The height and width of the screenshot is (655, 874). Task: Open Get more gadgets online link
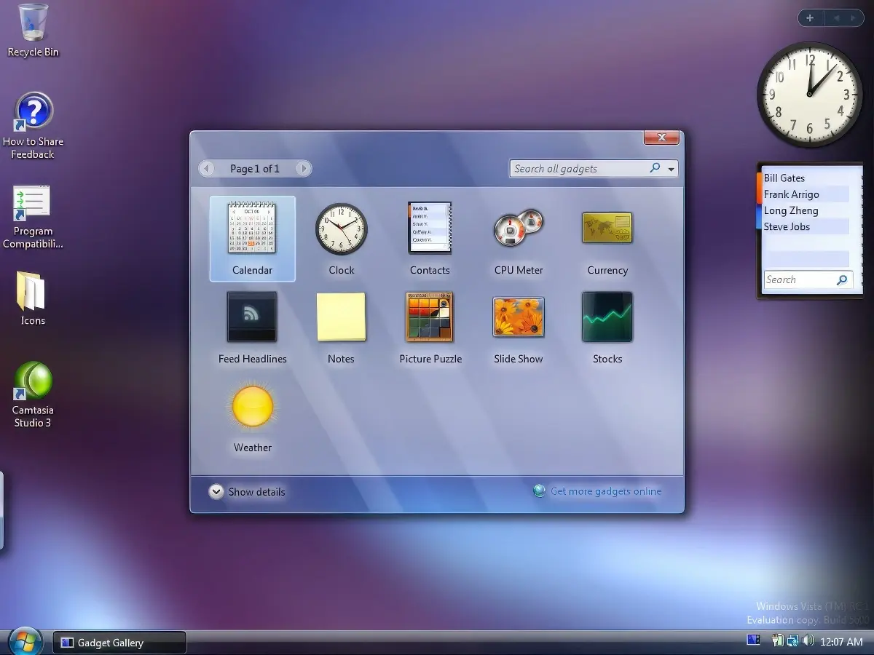606,491
